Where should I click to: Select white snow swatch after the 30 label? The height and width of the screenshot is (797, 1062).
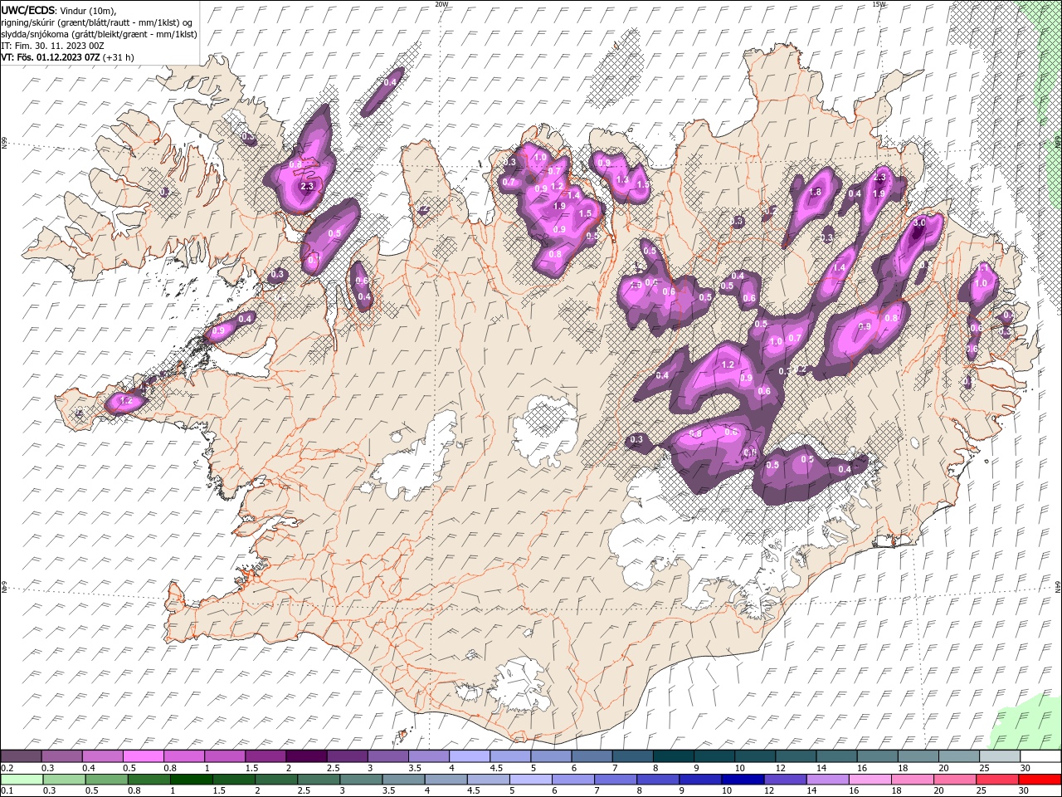[1040, 755]
